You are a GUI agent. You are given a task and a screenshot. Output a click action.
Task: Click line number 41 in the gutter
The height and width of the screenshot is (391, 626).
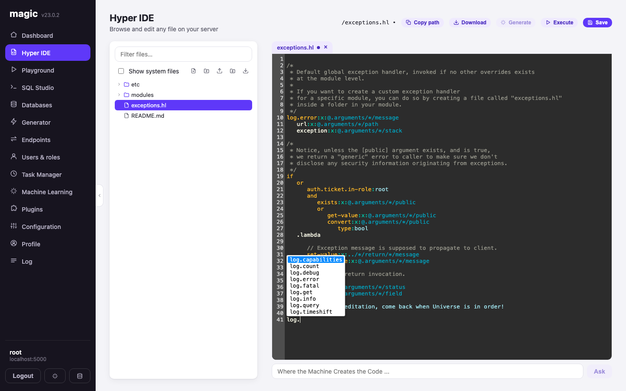280,320
